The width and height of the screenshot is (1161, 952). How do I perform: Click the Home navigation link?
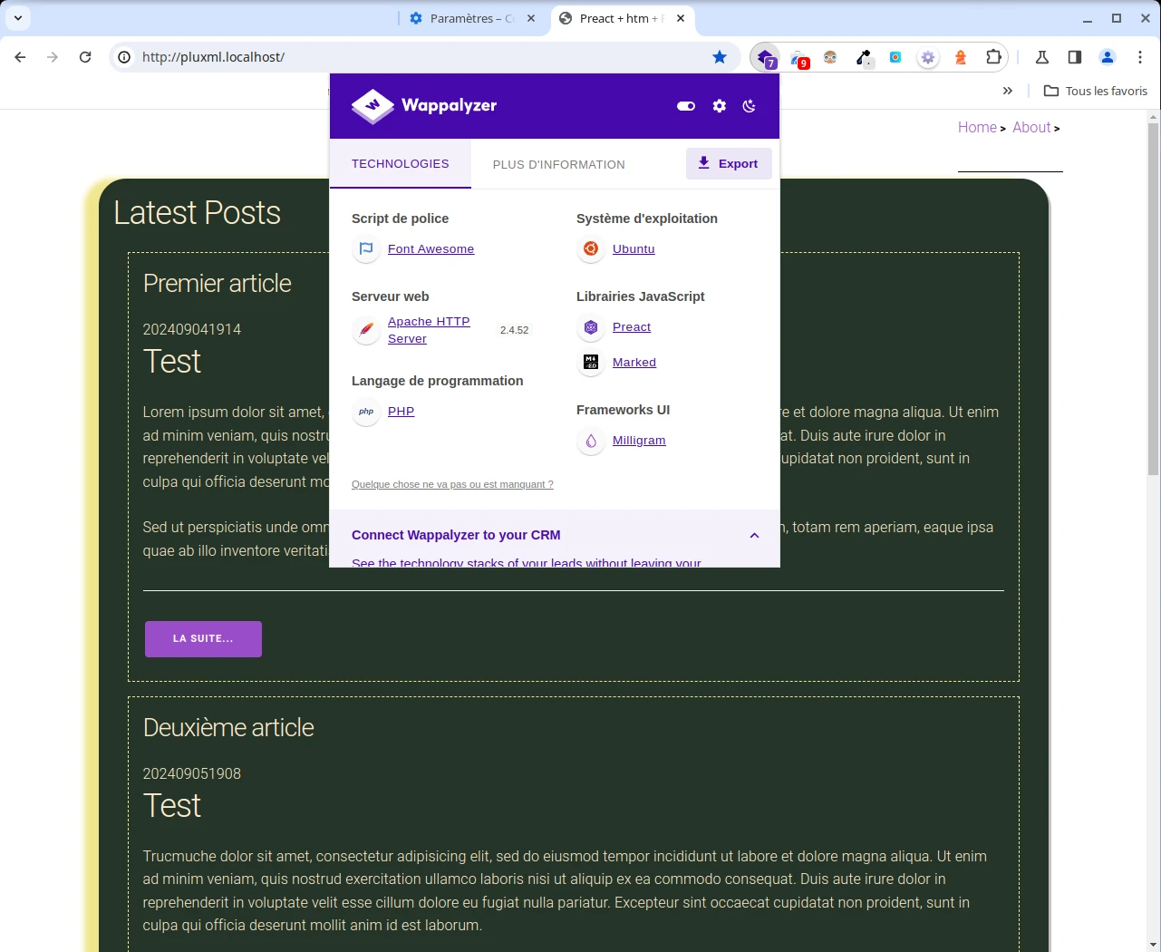coord(977,127)
